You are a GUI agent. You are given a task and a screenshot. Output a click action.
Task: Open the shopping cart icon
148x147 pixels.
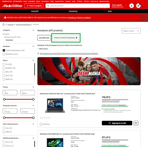(138, 6)
